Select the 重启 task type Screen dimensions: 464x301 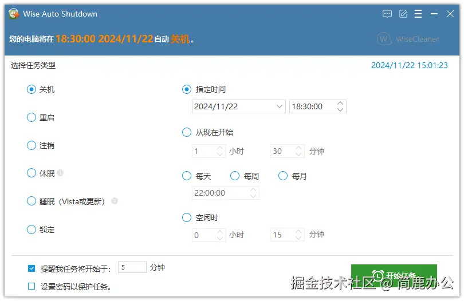32,117
